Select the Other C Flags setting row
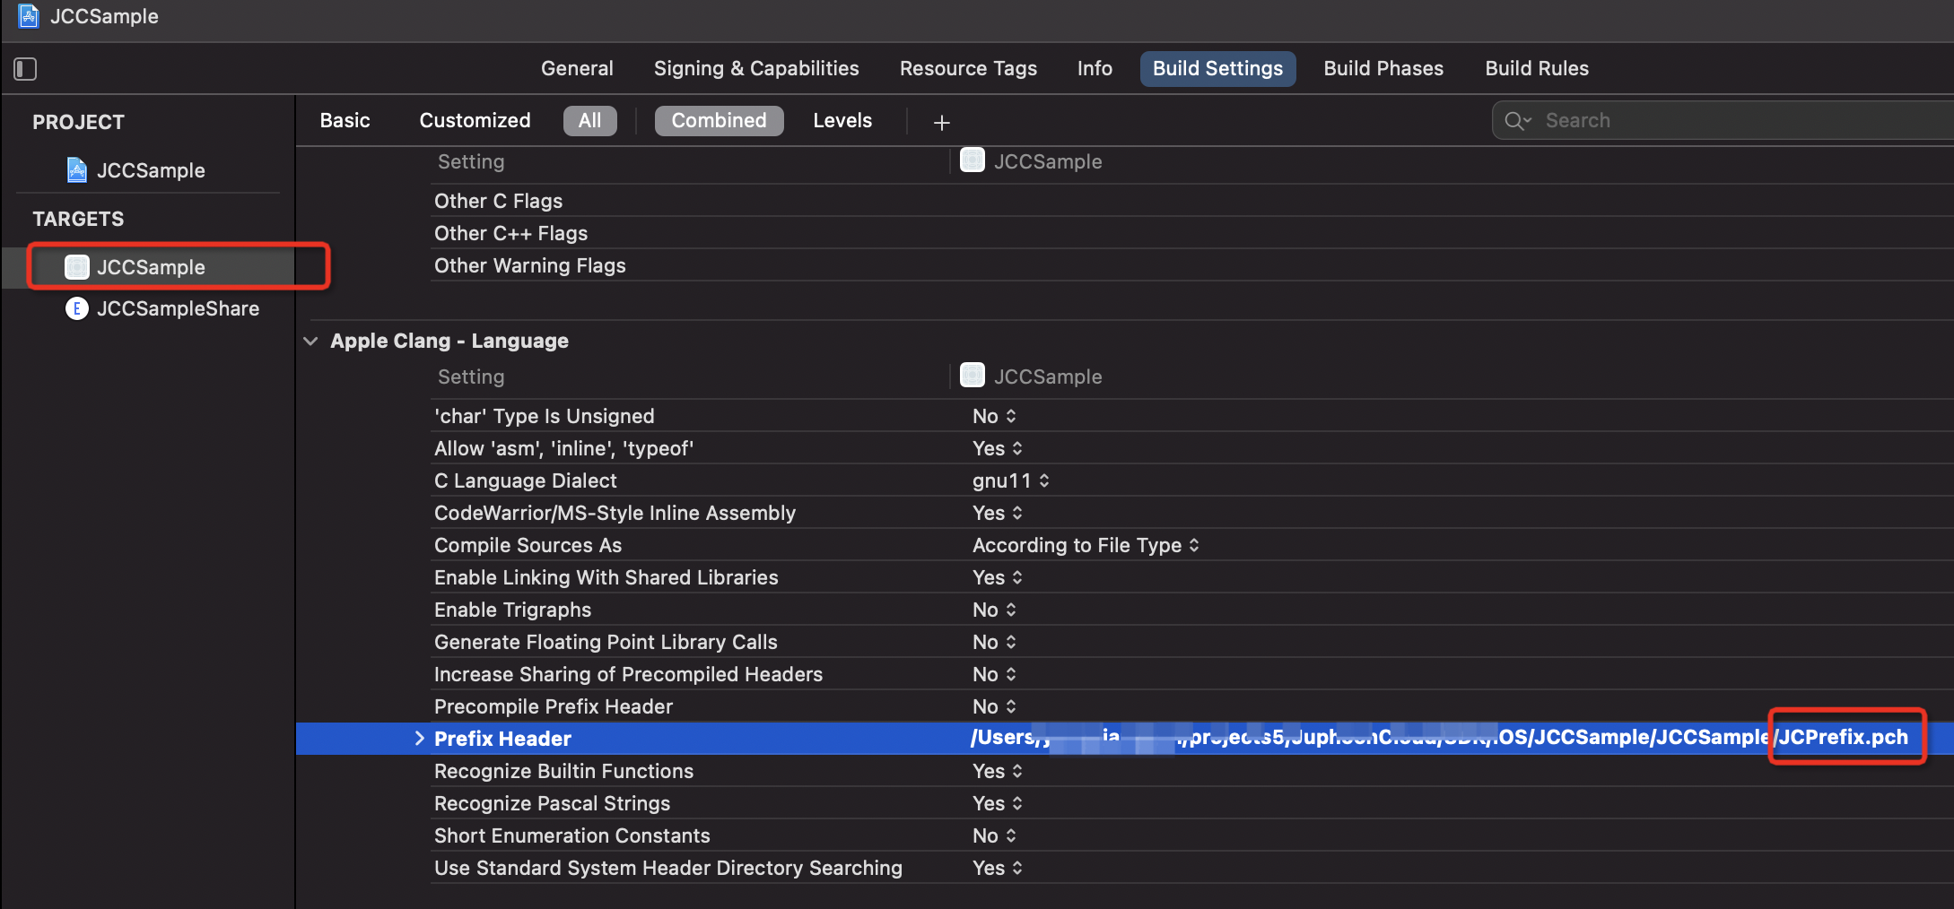Screen dimensions: 1954x909 pyautogui.click(x=1191, y=201)
